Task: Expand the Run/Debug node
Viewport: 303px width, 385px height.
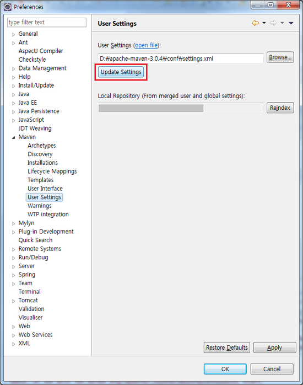Action: click(x=13, y=258)
